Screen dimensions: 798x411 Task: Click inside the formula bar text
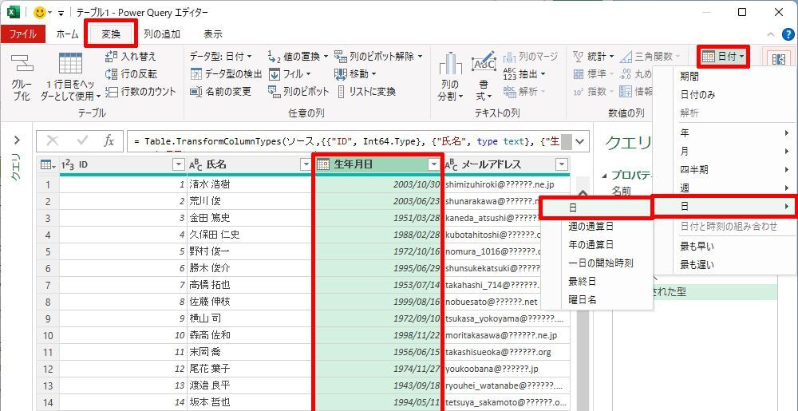point(343,141)
